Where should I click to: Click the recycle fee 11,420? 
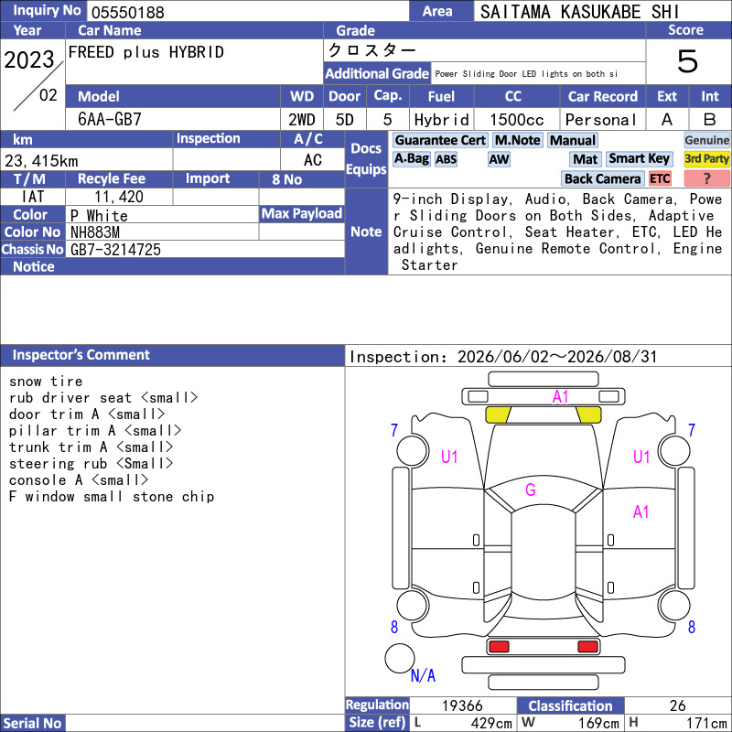(119, 197)
